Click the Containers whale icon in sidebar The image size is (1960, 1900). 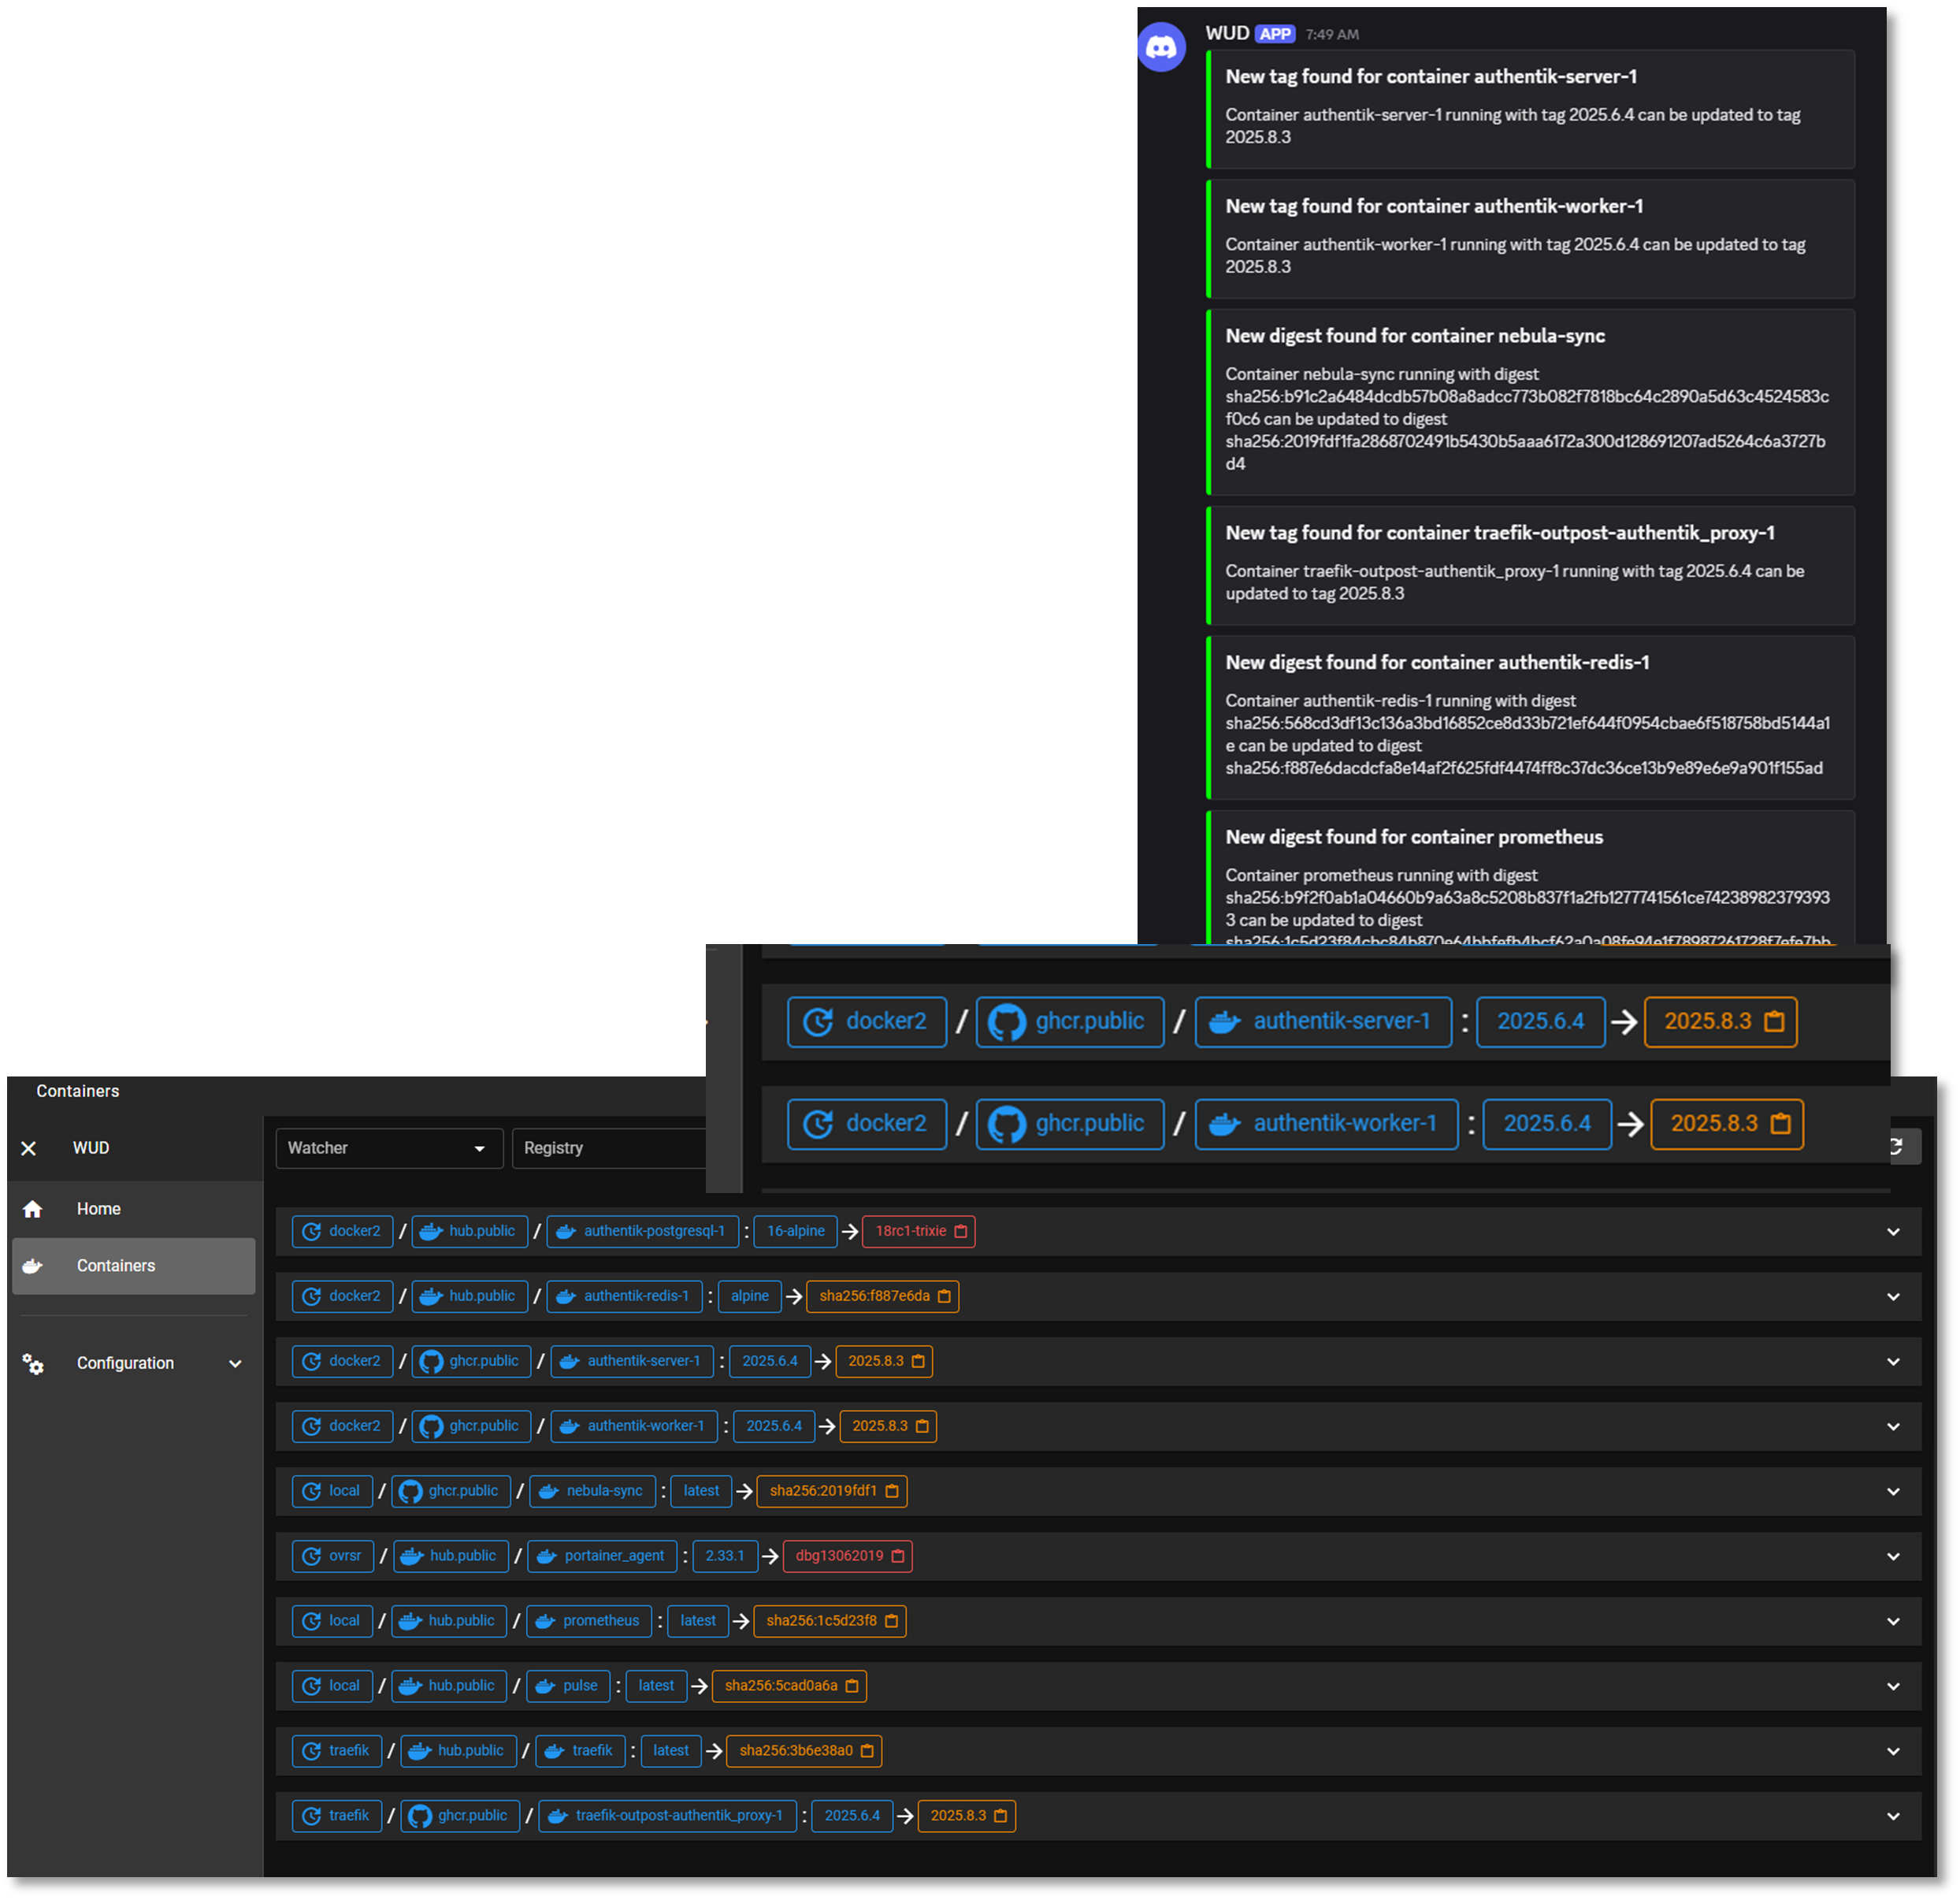coord(33,1266)
